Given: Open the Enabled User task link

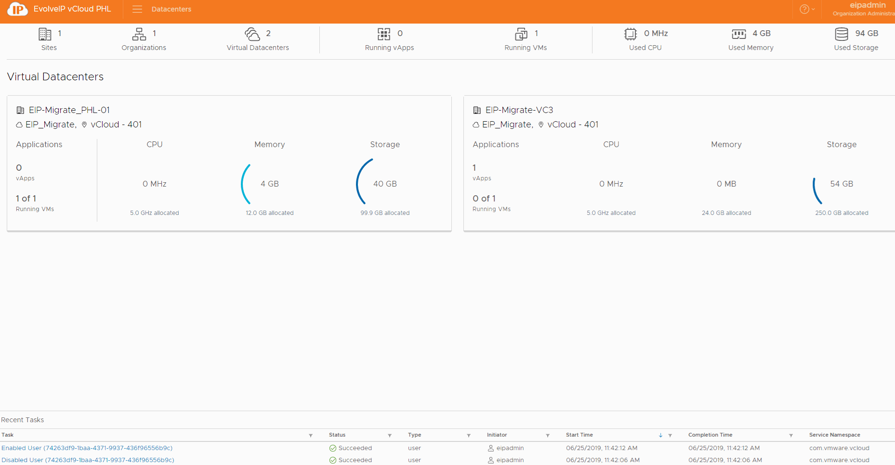Looking at the screenshot, I should click(x=87, y=448).
